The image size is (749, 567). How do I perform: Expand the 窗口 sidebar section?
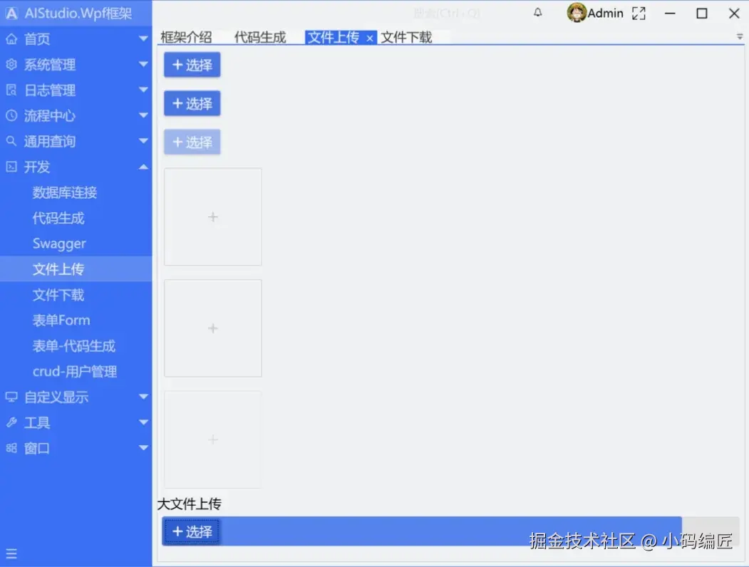pos(143,448)
